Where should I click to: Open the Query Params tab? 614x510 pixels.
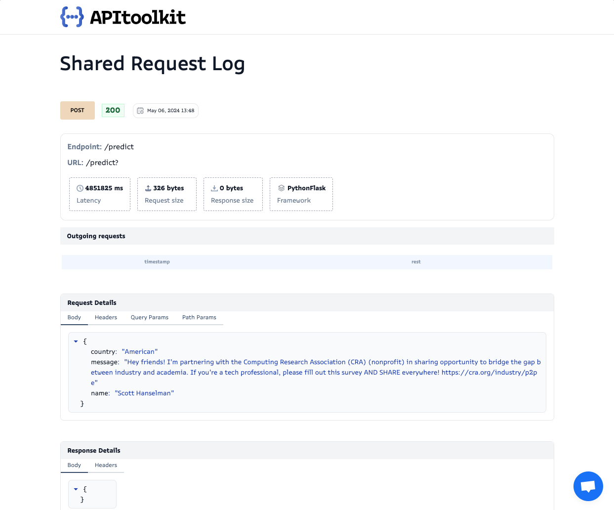pyautogui.click(x=149, y=317)
